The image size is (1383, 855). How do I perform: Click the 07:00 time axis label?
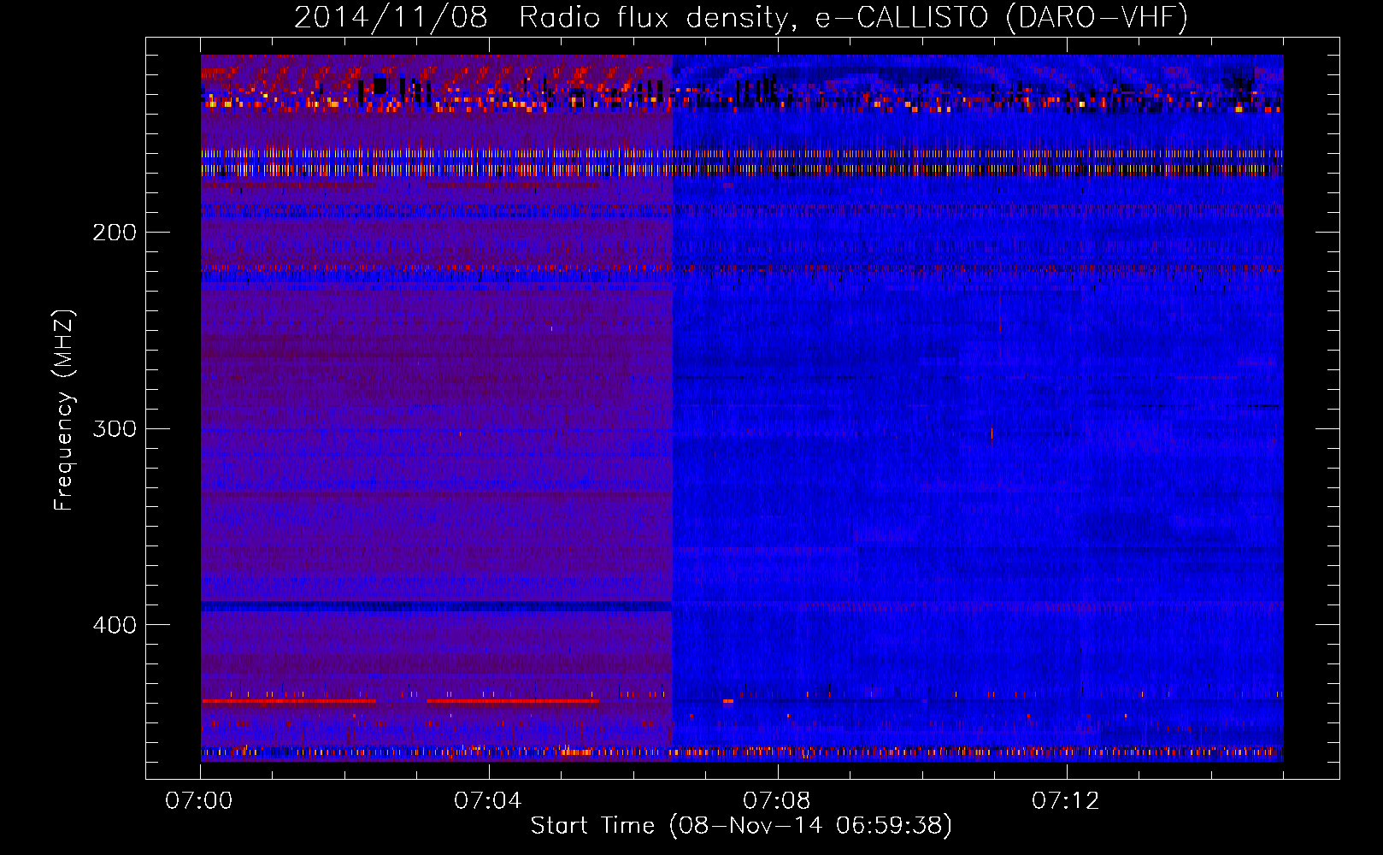(x=199, y=801)
